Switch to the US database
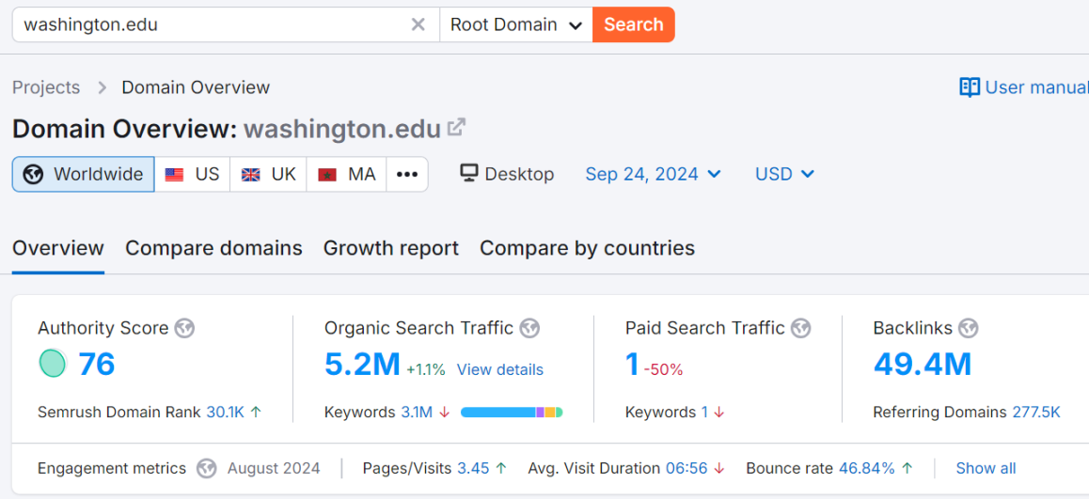 [192, 174]
